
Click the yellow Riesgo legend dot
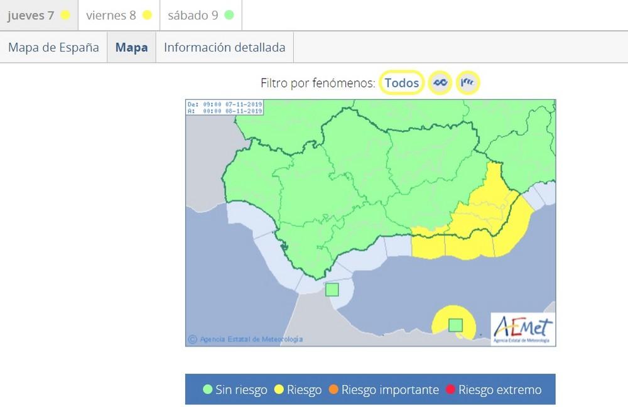click(279, 389)
